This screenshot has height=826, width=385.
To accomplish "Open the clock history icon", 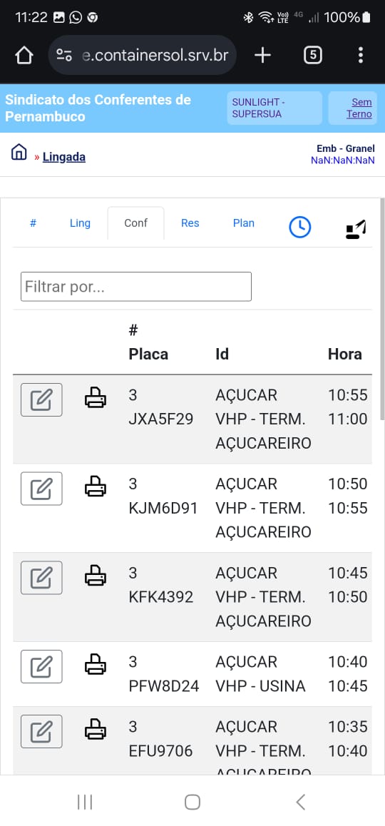I will (x=299, y=227).
